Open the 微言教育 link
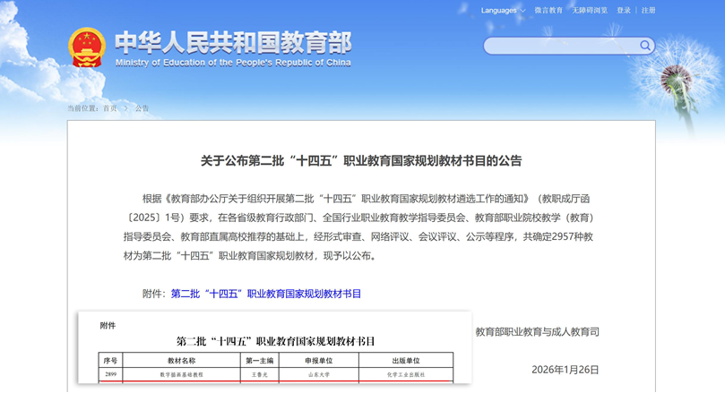Viewport: 725px width, 393px height. point(548,11)
